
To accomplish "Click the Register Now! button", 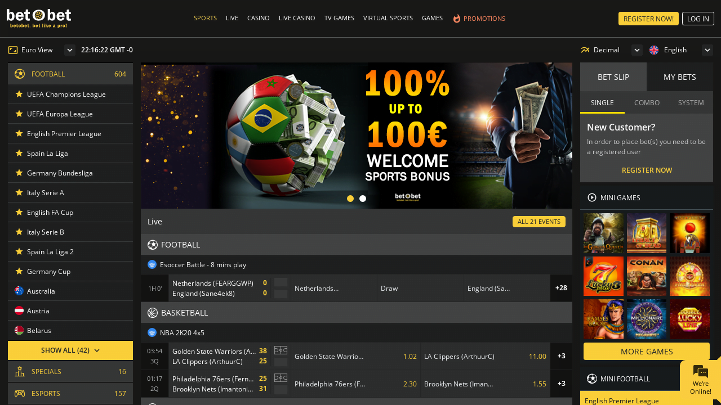I will tap(648, 19).
